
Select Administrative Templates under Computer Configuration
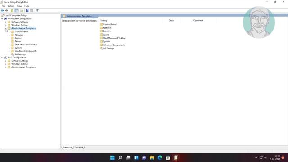pos(23,28)
